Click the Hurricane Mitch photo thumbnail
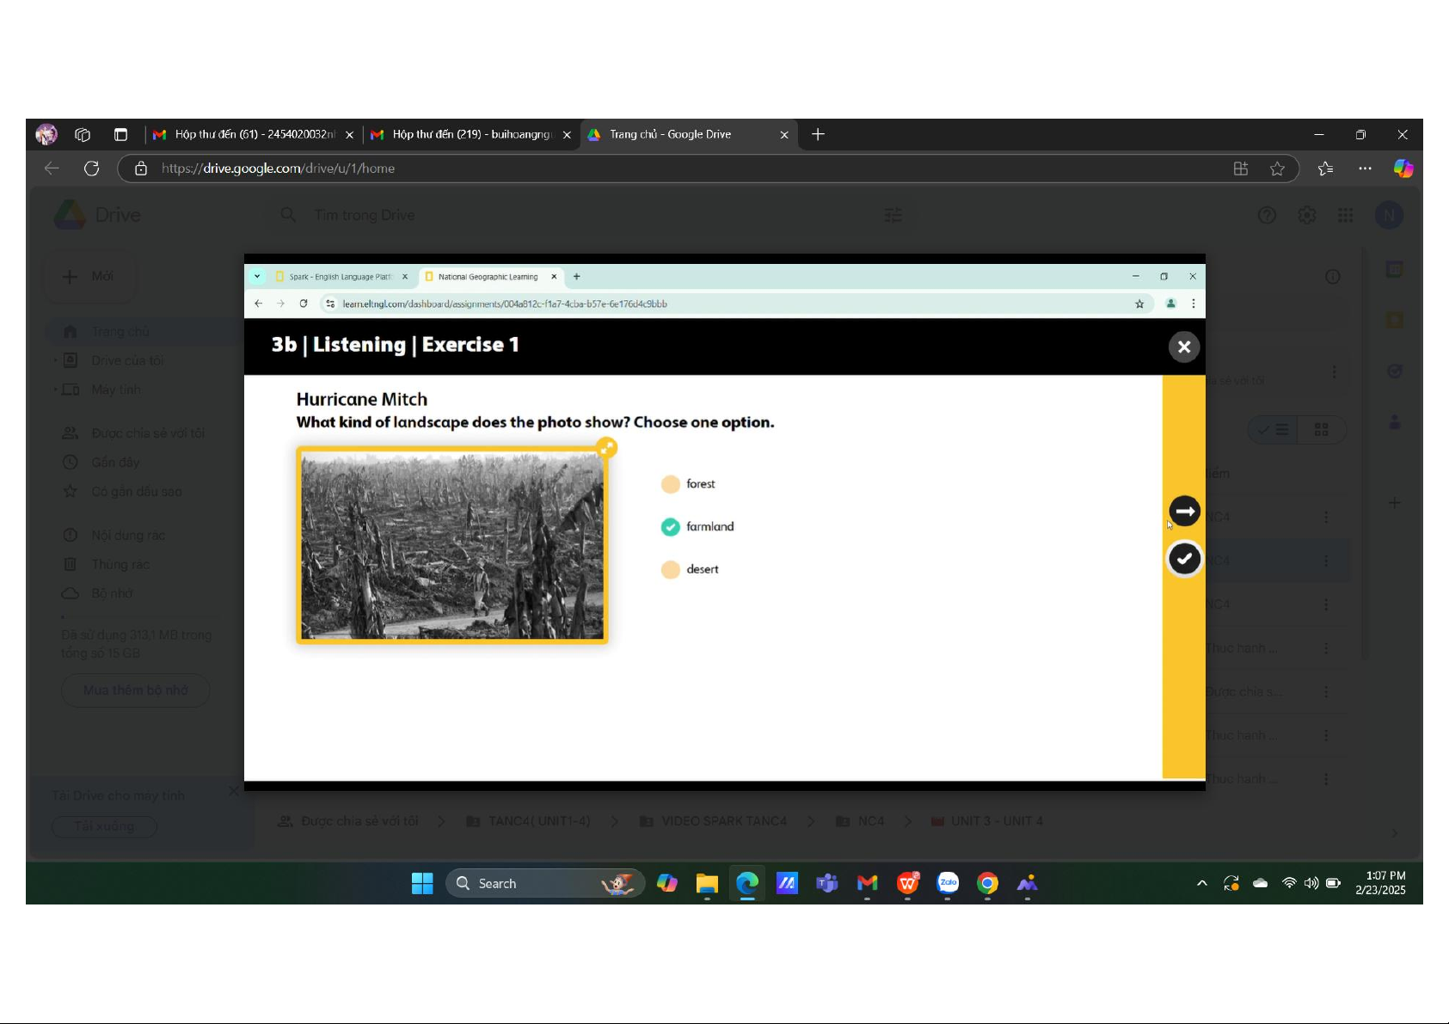Screen dimensions: 1449x1024 tap(451, 546)
